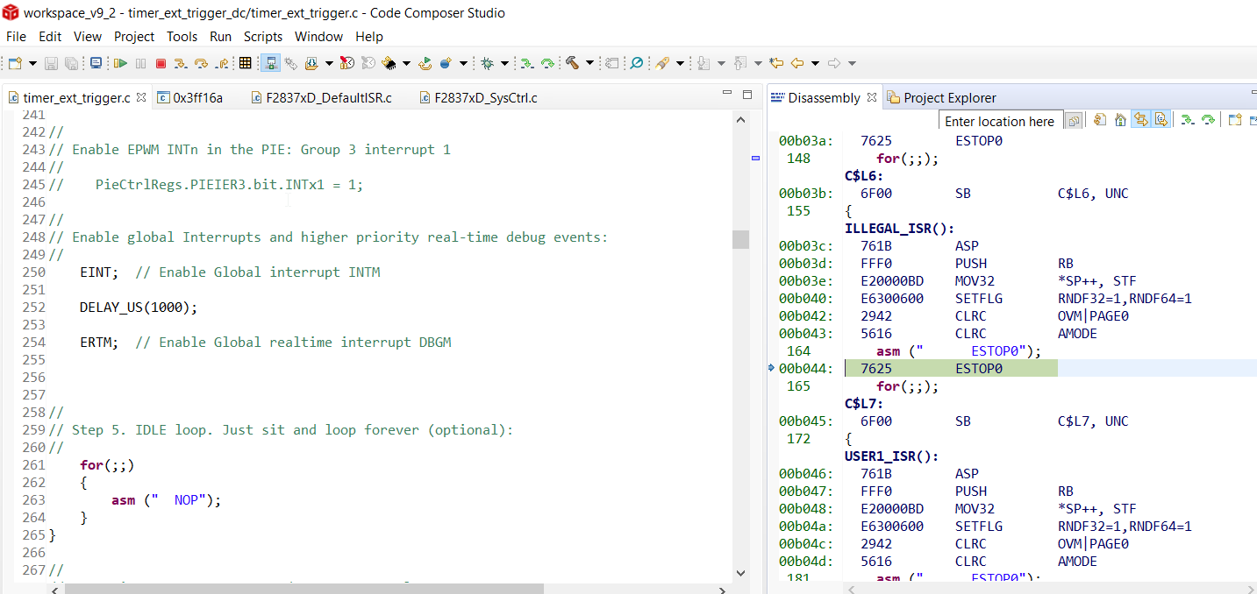Open the chip icon dropdown arrow

406,63
